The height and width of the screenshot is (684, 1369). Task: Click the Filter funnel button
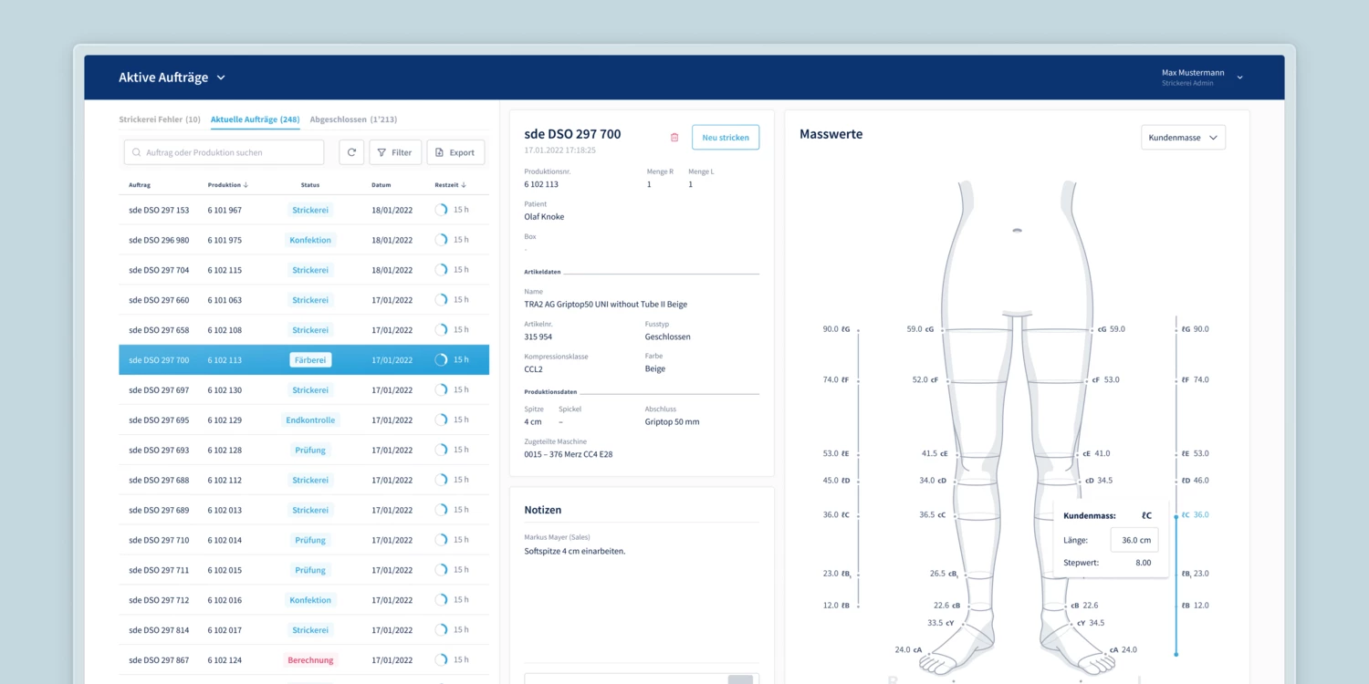click(x=395, y=152)
